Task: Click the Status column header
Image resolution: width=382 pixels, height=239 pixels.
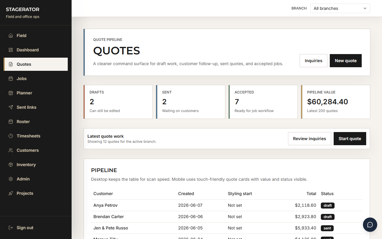Action: coord(327,194)
